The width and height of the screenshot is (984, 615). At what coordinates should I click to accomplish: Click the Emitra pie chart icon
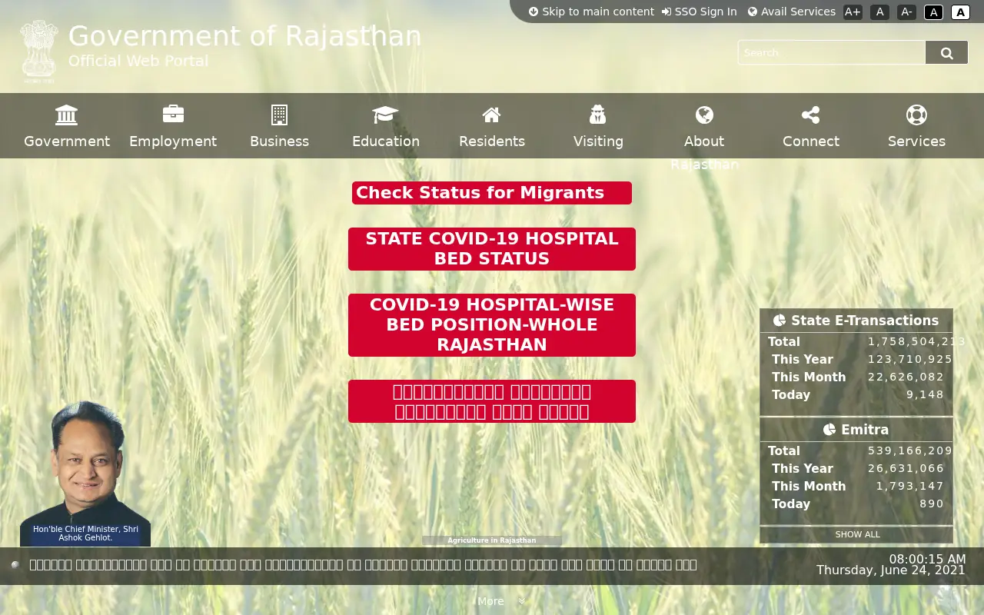coord(829,430)
